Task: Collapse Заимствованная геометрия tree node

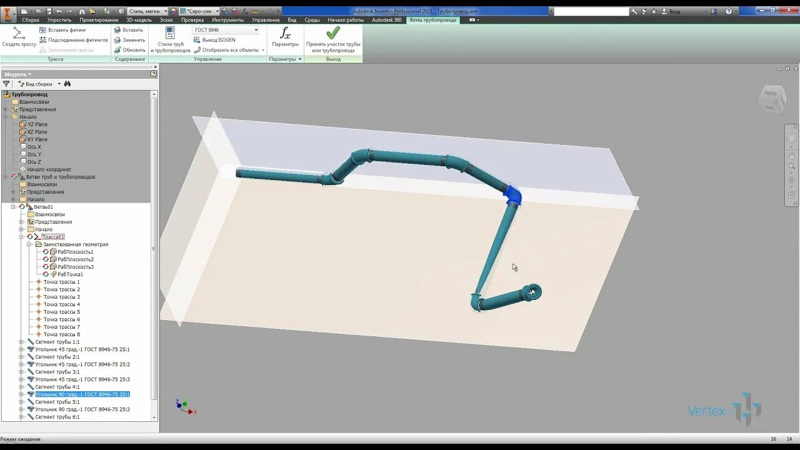Action: pyautogui.click(x=29, y=244)
